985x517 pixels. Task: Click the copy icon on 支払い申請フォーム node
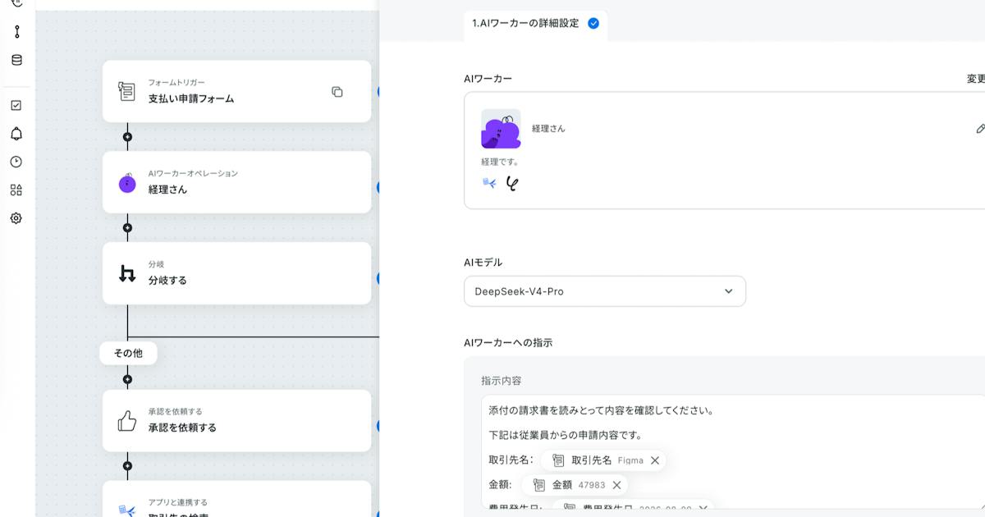click(x=337, y=92)
